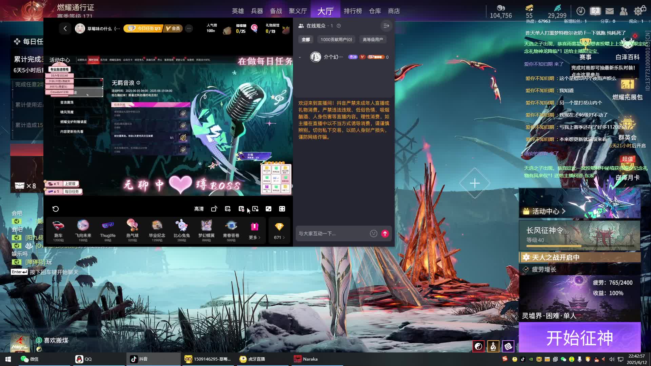651x366 pixels.
Task: Open the three-dot more options menu
Action: tap(189, 28)
